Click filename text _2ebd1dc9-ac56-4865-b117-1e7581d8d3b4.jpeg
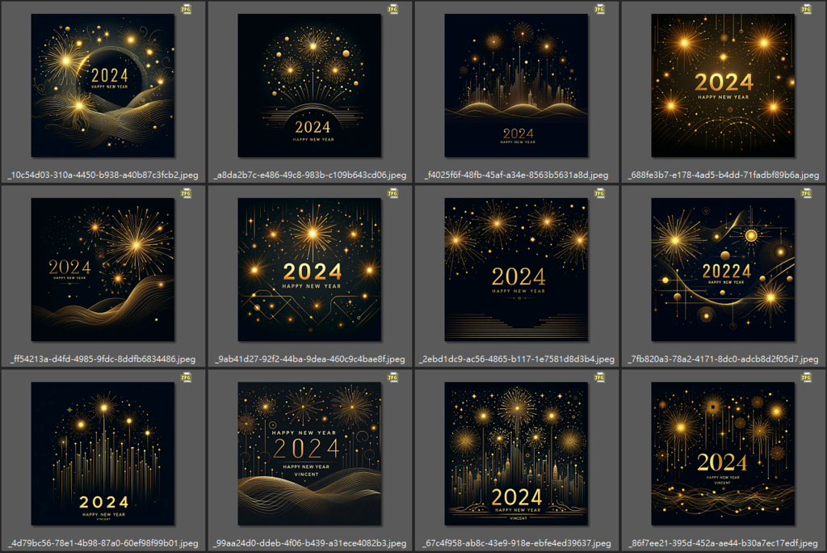Image resolution: width=827 pixels, height=553 pixels. 516,359
